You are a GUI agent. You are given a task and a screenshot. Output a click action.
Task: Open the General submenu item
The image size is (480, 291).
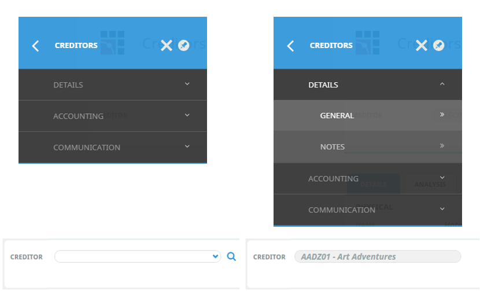tap(337, 116)
